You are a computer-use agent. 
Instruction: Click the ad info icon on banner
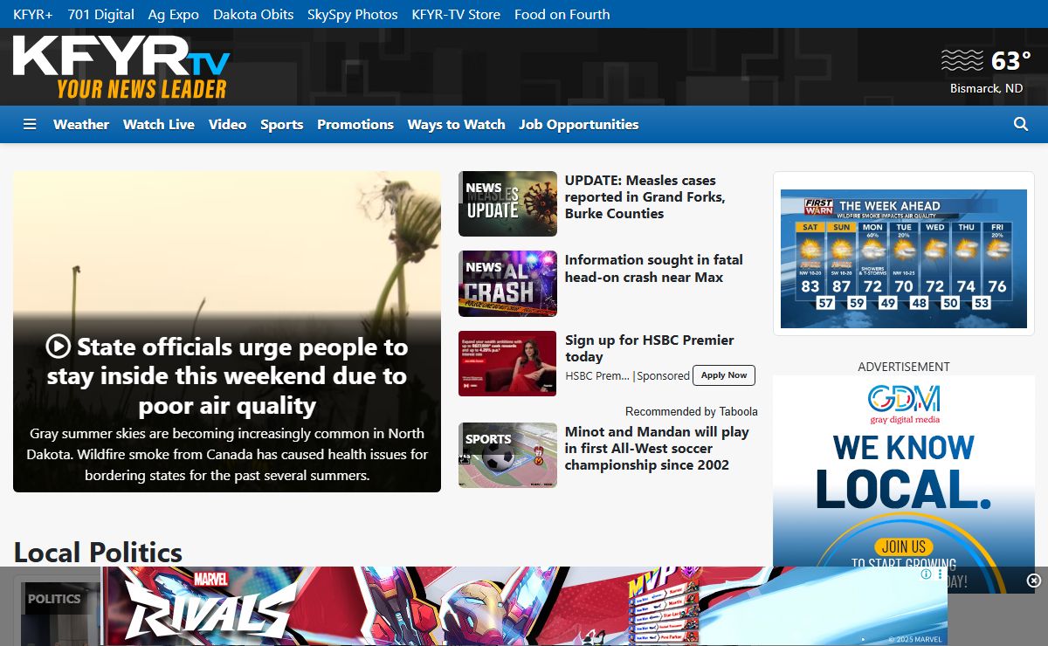[x=926, y=574]
